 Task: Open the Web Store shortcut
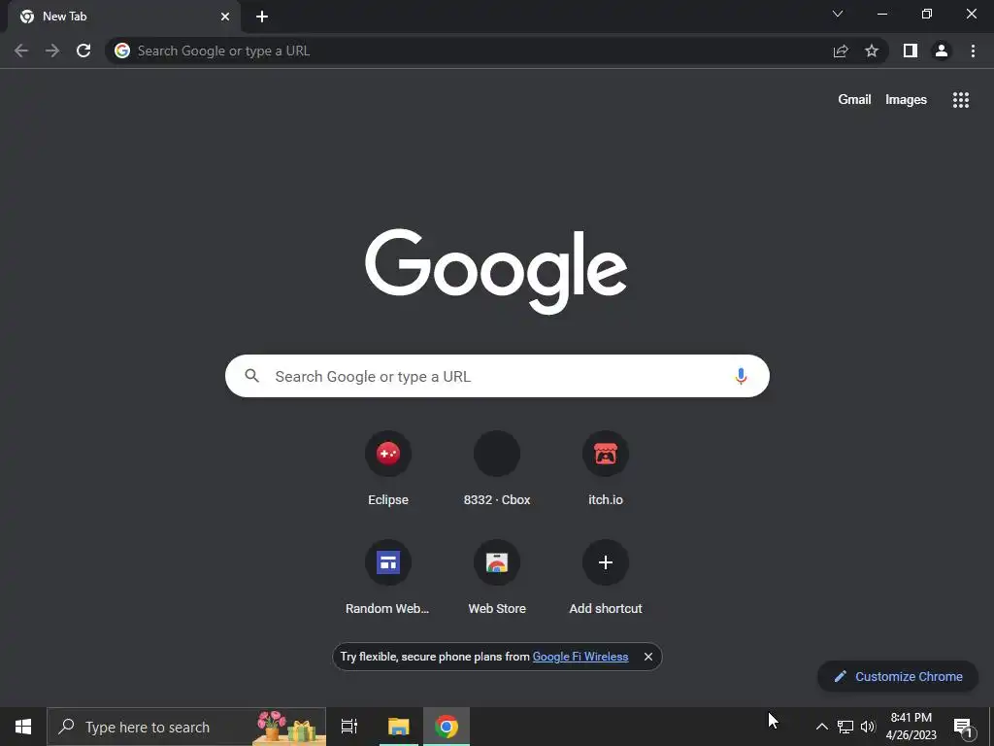pyautogui.click(x=497, y=578)
